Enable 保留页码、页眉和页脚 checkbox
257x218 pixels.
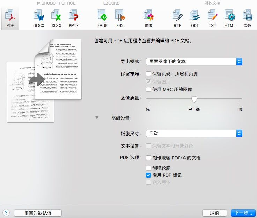(x=148, y=74)
